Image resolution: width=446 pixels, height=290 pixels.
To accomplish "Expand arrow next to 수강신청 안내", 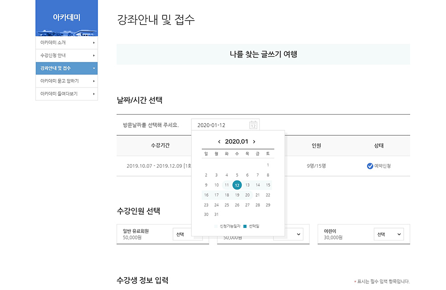I will tap(94, 55).
